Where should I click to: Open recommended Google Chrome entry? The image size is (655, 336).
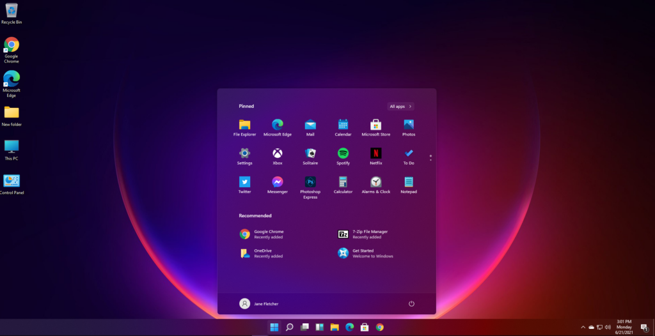tap(262, 234)
